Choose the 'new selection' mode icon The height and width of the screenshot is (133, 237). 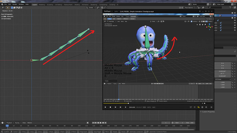pos(12,8)
